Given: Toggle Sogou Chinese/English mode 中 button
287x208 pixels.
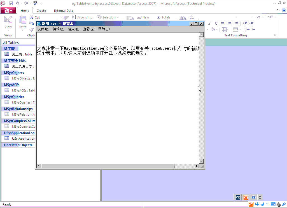Looking at the screenshot, I should (x=257, y=204).
